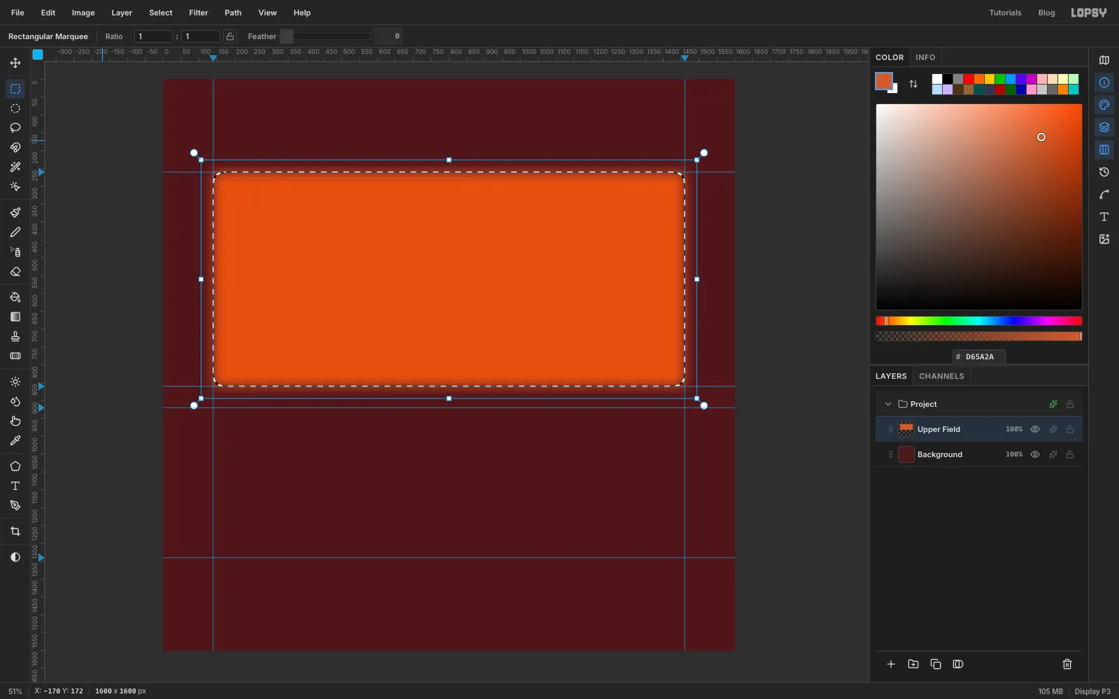Select the Background layer thumbnail
The width and height of the screenshot is (1119, 699).
tap(906, 454)
